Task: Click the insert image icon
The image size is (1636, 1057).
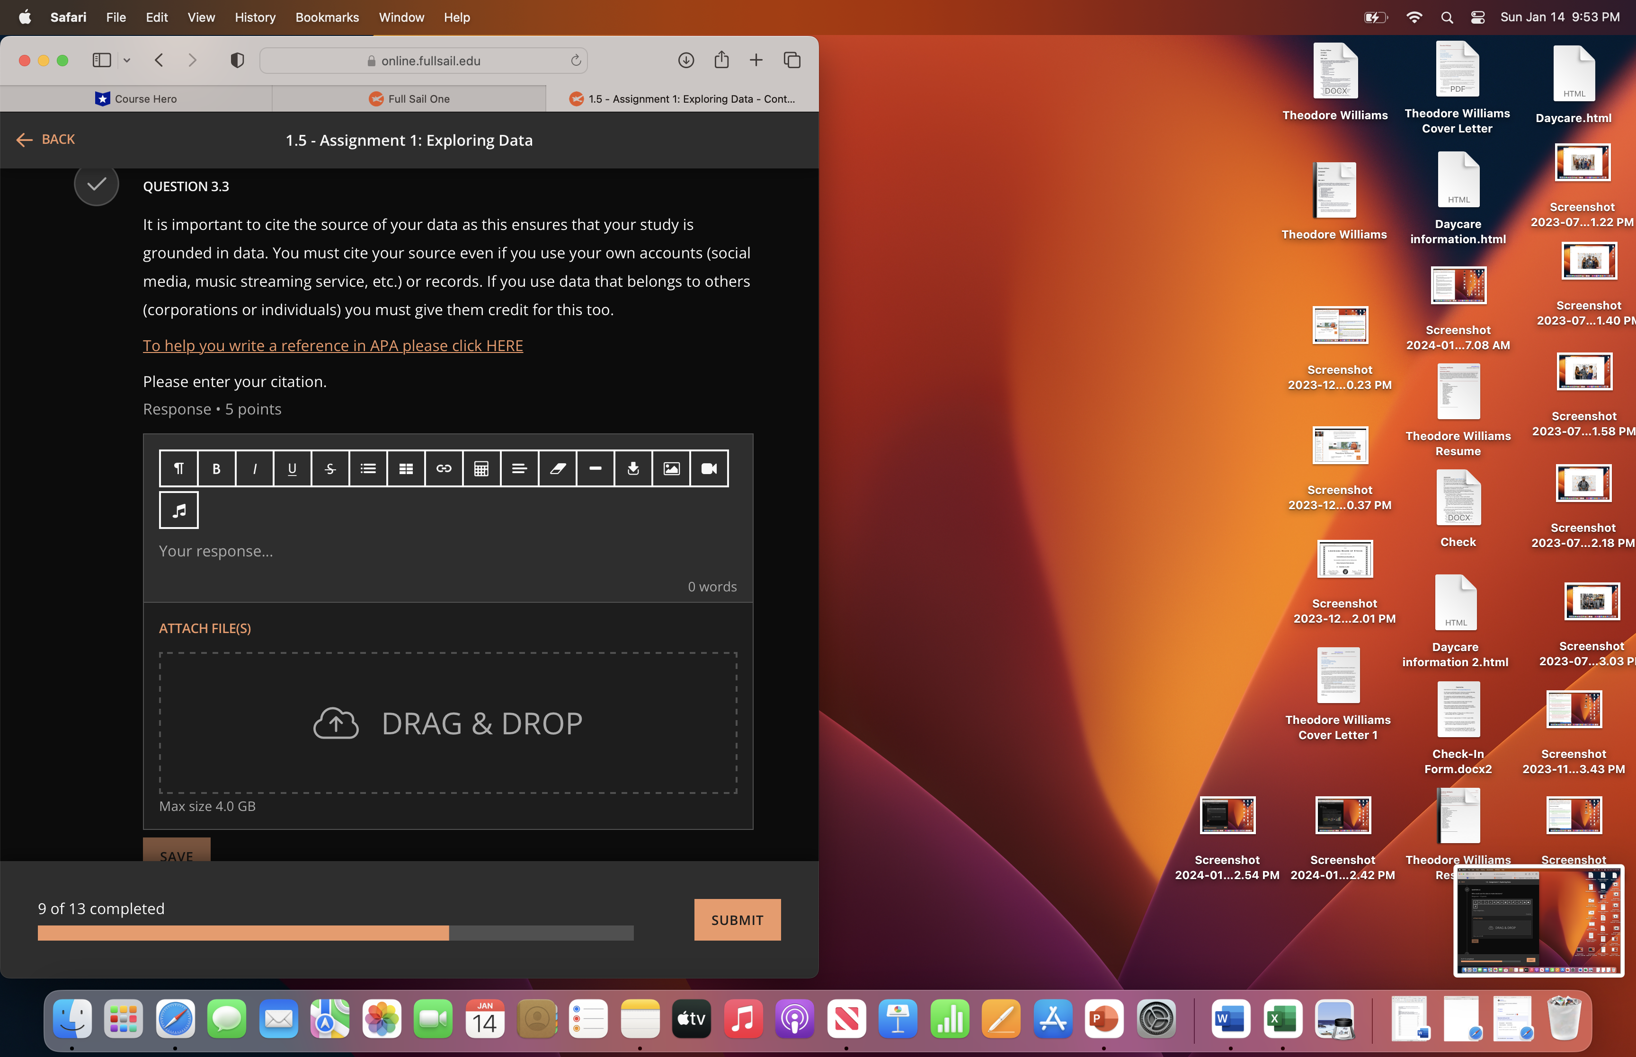Action: pyautogui.click(x=671, y=469)
